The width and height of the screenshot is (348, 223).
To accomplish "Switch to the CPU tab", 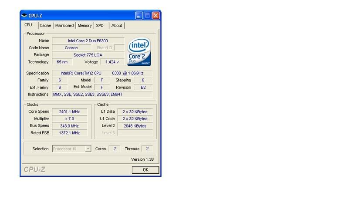I will pos(28,25).
